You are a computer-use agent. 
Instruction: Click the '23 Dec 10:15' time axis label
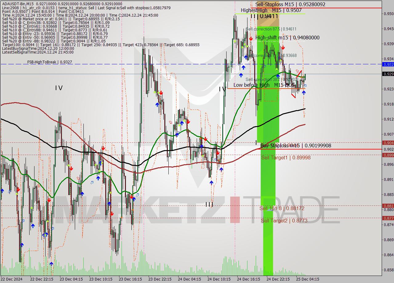click(x=101, y=279)
